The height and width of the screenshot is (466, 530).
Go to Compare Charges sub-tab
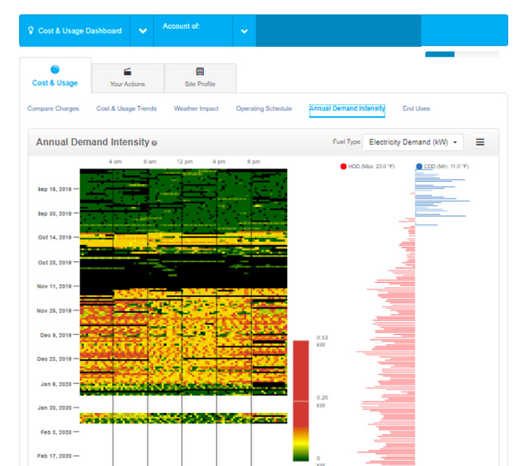[x=53, y=108]
